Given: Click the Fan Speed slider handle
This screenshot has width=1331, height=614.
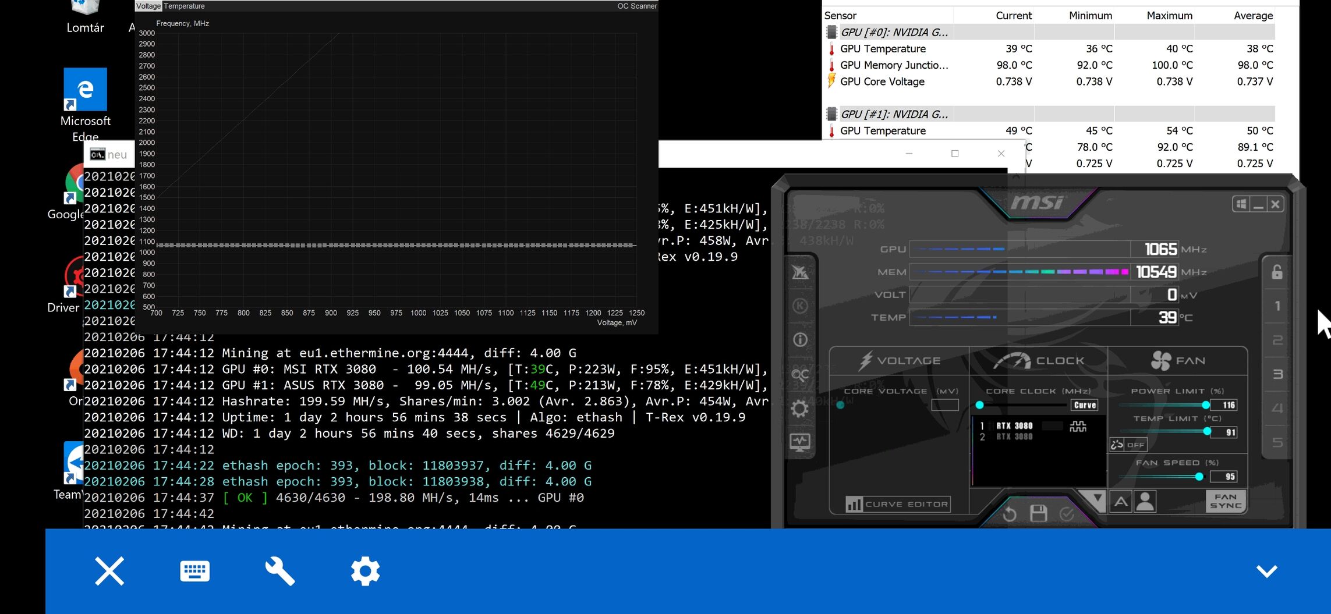Looking at the screenshot, I should click(x=1199, y=477).
